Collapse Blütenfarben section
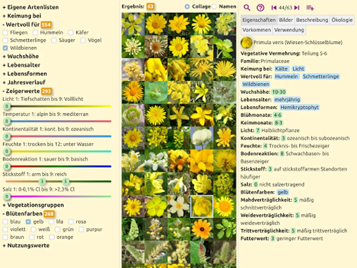357x268 pixels. click(22, 214)
